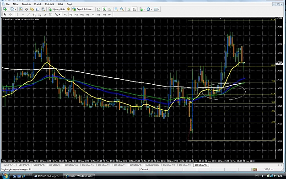Show the Market Watch window
The width and height of the screenshot is (286, 179).
point(21,9)
